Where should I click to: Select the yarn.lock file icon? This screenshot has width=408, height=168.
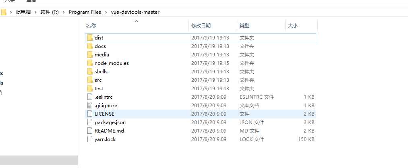90,139
